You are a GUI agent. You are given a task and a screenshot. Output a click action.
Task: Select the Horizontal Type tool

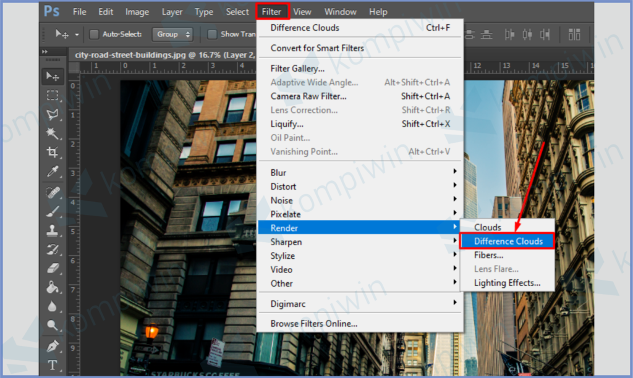pos(53,365)
